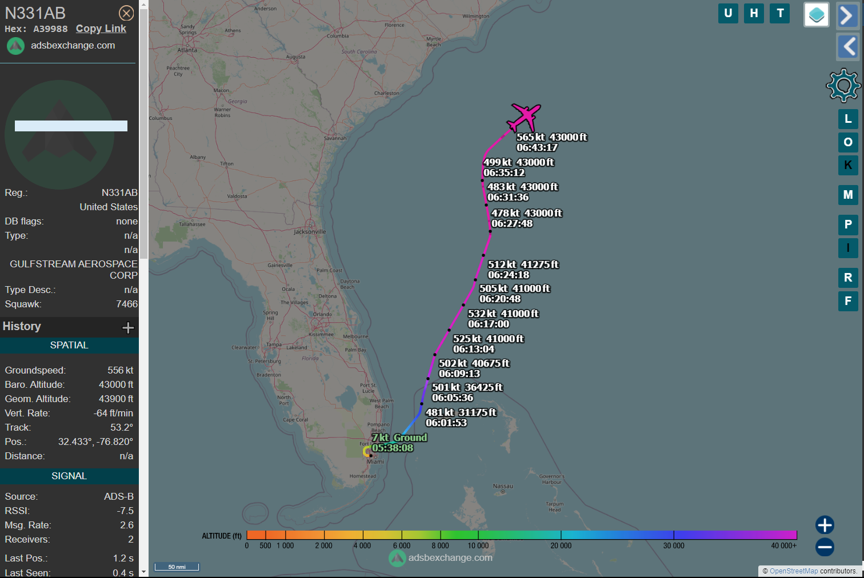Click the aircraft silhouette thumbnail
Viewport: 864px width, 578px height.
click(59, 135)
